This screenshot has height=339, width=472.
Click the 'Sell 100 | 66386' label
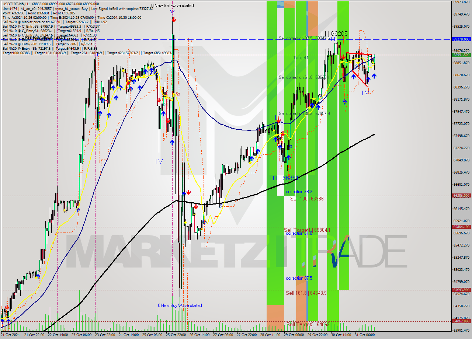[307, 199]
